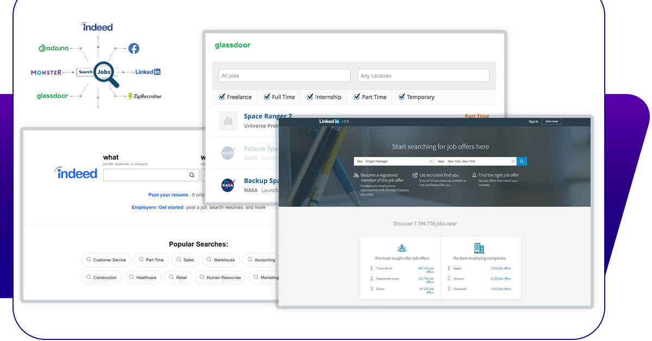Click the Indeed logo in the job sites diagram

(97, 27)
